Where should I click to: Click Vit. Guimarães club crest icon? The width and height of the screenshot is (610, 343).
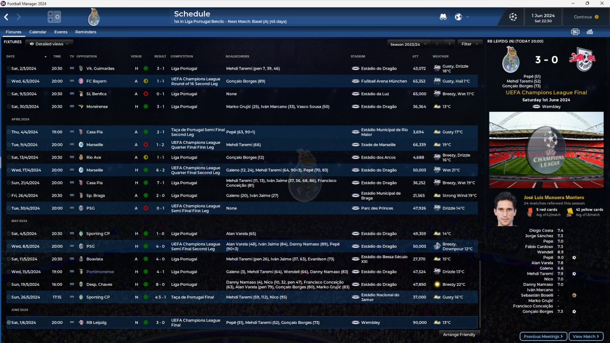[x=81, y=69]
